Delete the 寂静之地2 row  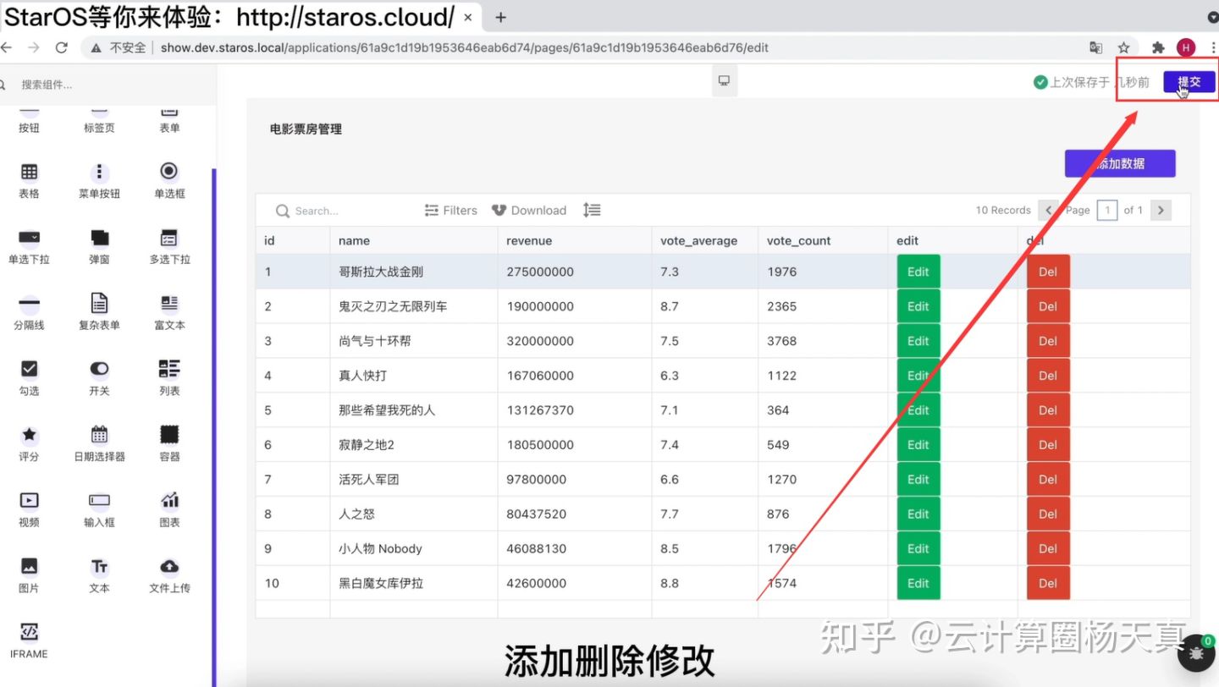click(x=1048, y=445)
